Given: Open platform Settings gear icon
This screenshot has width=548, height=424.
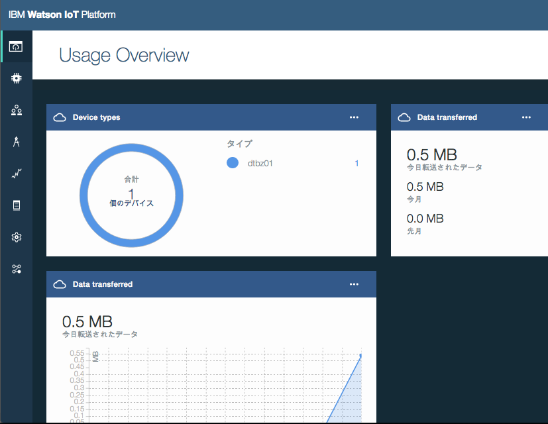Looking at the screenshot, I should click(16, 237).
